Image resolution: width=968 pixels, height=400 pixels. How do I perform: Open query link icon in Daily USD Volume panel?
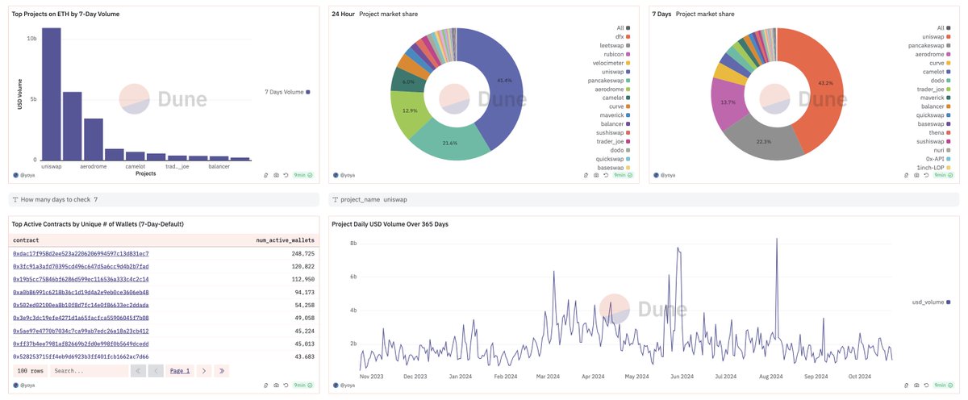click(906, 385)
